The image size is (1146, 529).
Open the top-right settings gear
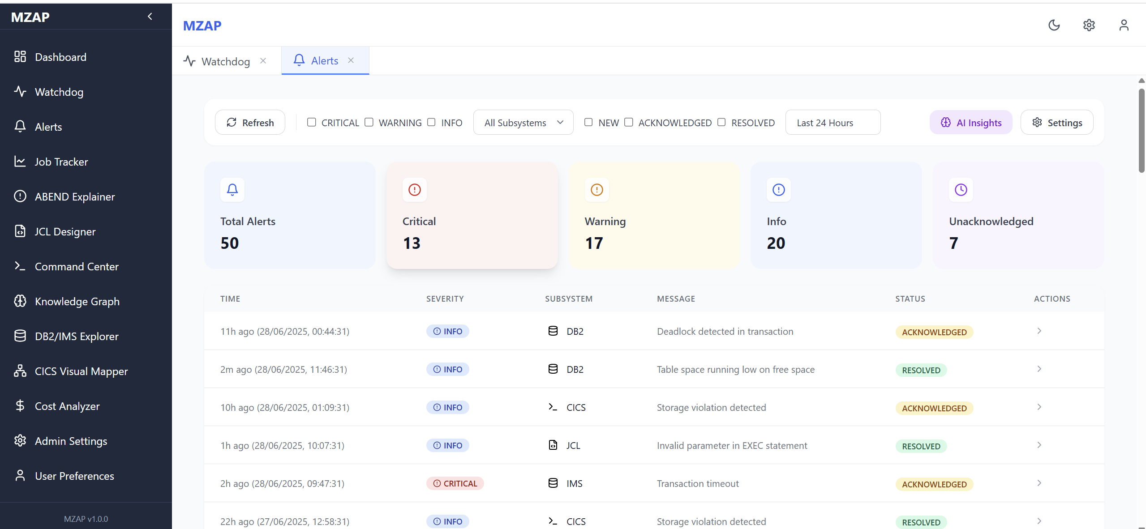[x=1089, y=25]
